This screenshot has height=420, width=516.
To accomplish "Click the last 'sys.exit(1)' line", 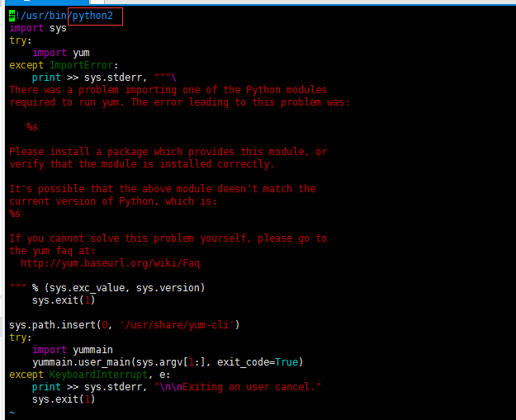I will pos(64,399).
